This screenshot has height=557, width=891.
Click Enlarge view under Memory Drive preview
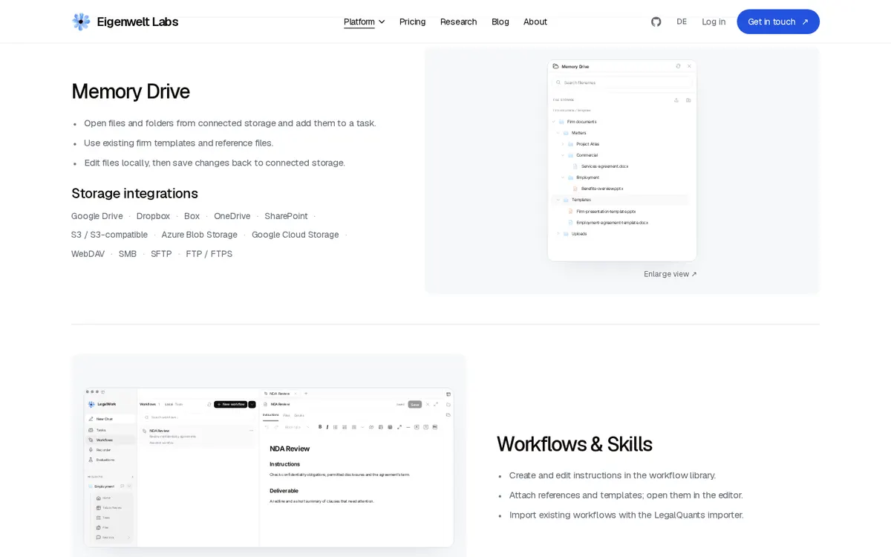670,274
